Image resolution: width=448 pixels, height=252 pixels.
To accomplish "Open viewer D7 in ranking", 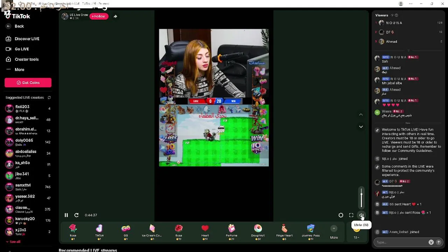I will tap(408, 32).
